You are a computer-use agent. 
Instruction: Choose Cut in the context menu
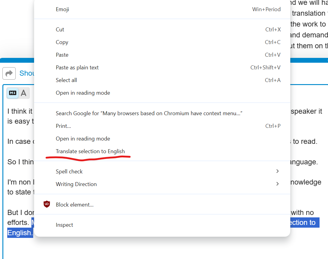pyautogui.click(x=60, y=29)
